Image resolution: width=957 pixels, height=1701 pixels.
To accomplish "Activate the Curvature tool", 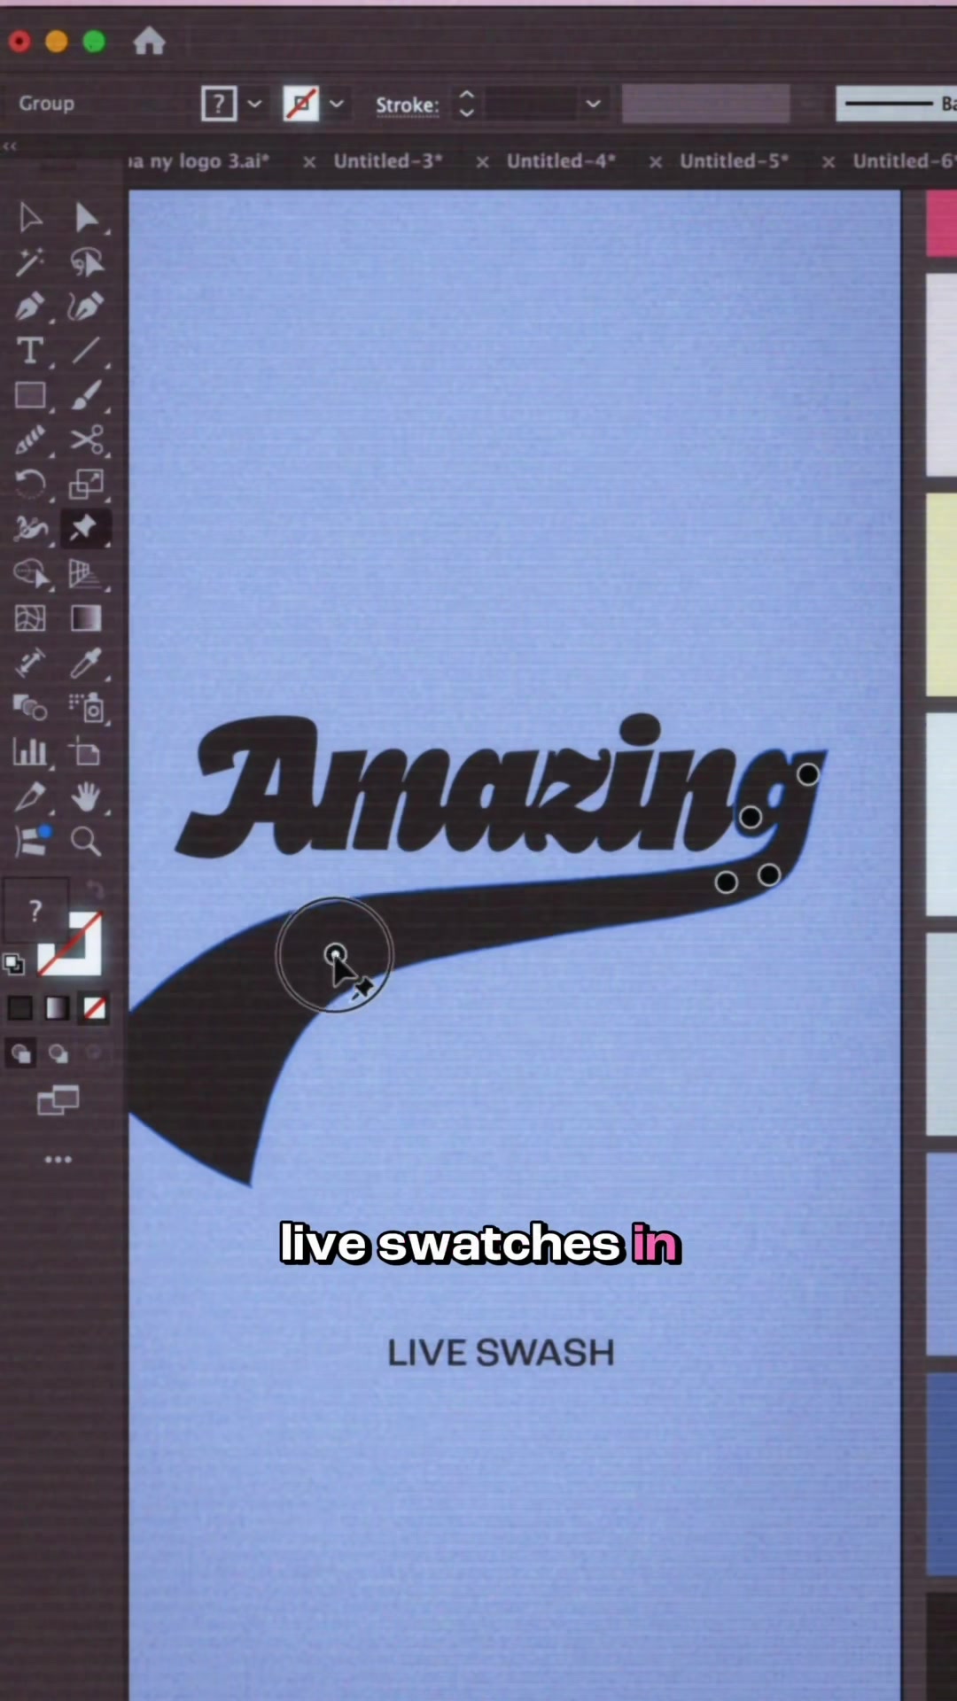I will pos(86,307).
